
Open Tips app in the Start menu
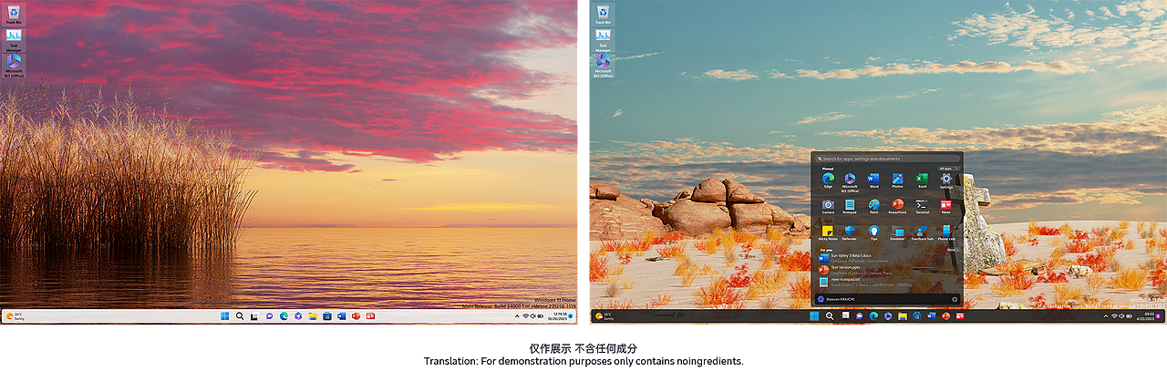[873, 232]
